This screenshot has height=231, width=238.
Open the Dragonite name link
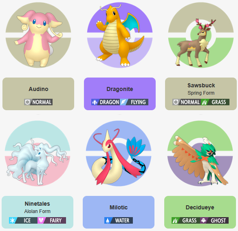tap(120, 89)
